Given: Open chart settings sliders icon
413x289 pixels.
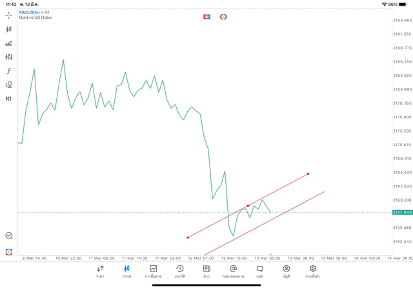Looking at the screenshot, I should point(8,57).
